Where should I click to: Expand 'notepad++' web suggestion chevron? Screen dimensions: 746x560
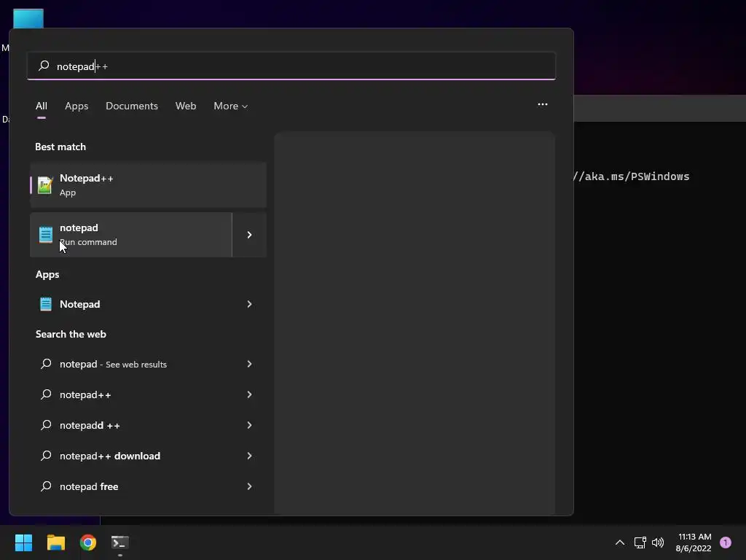click(249, 394)
